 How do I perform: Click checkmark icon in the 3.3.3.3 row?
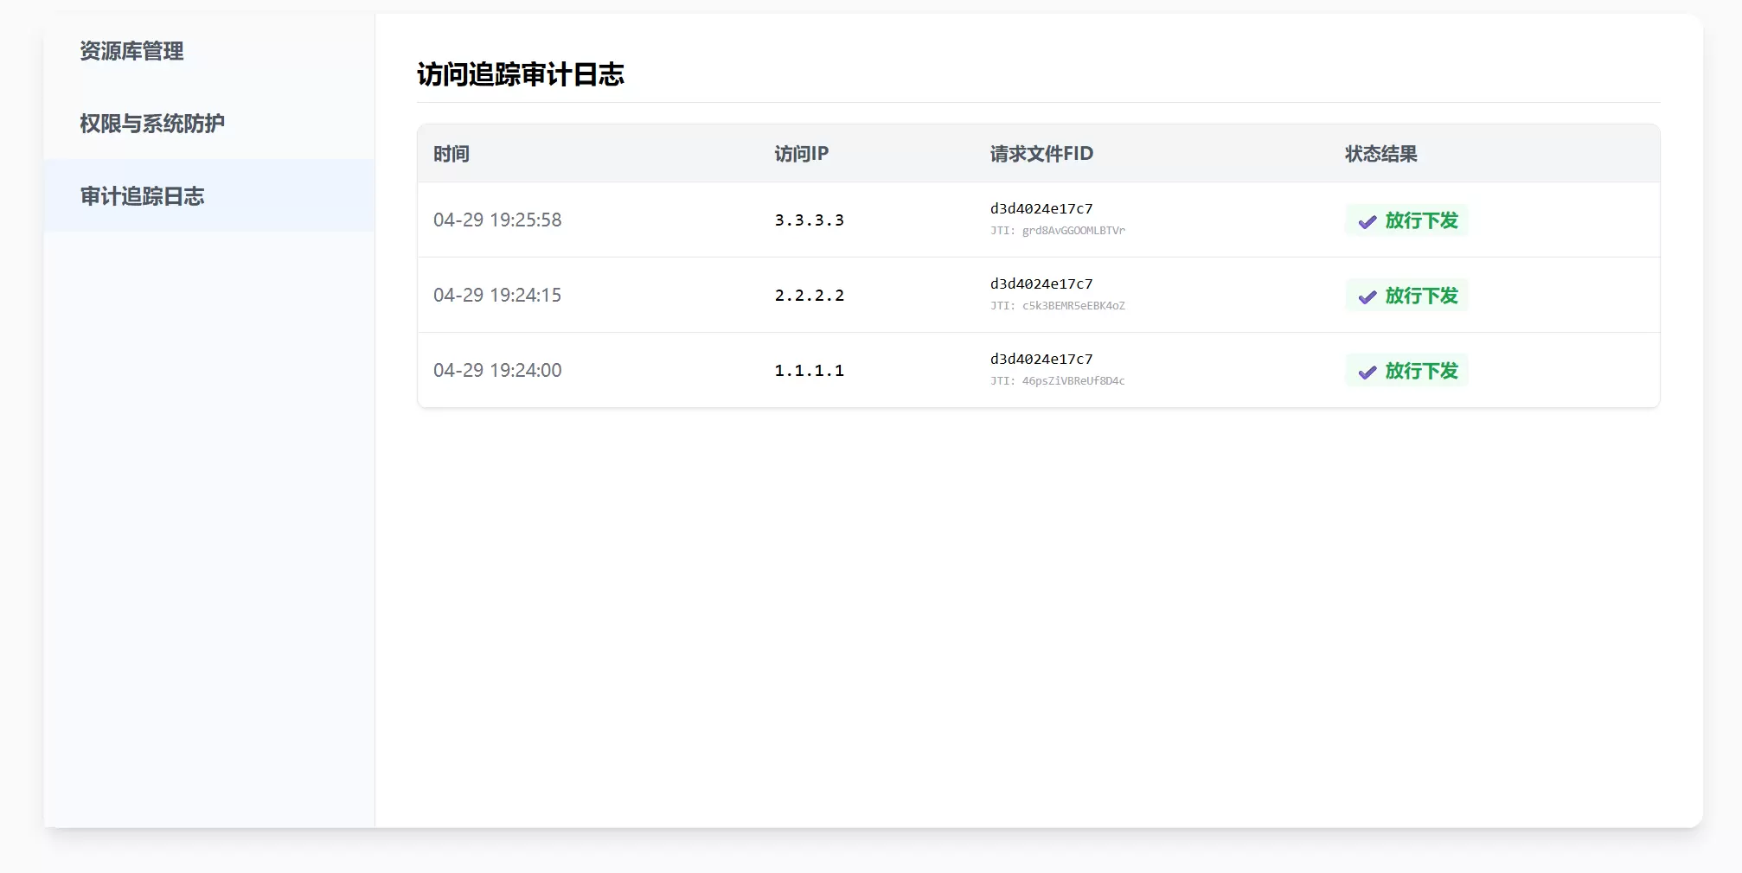1367,221
